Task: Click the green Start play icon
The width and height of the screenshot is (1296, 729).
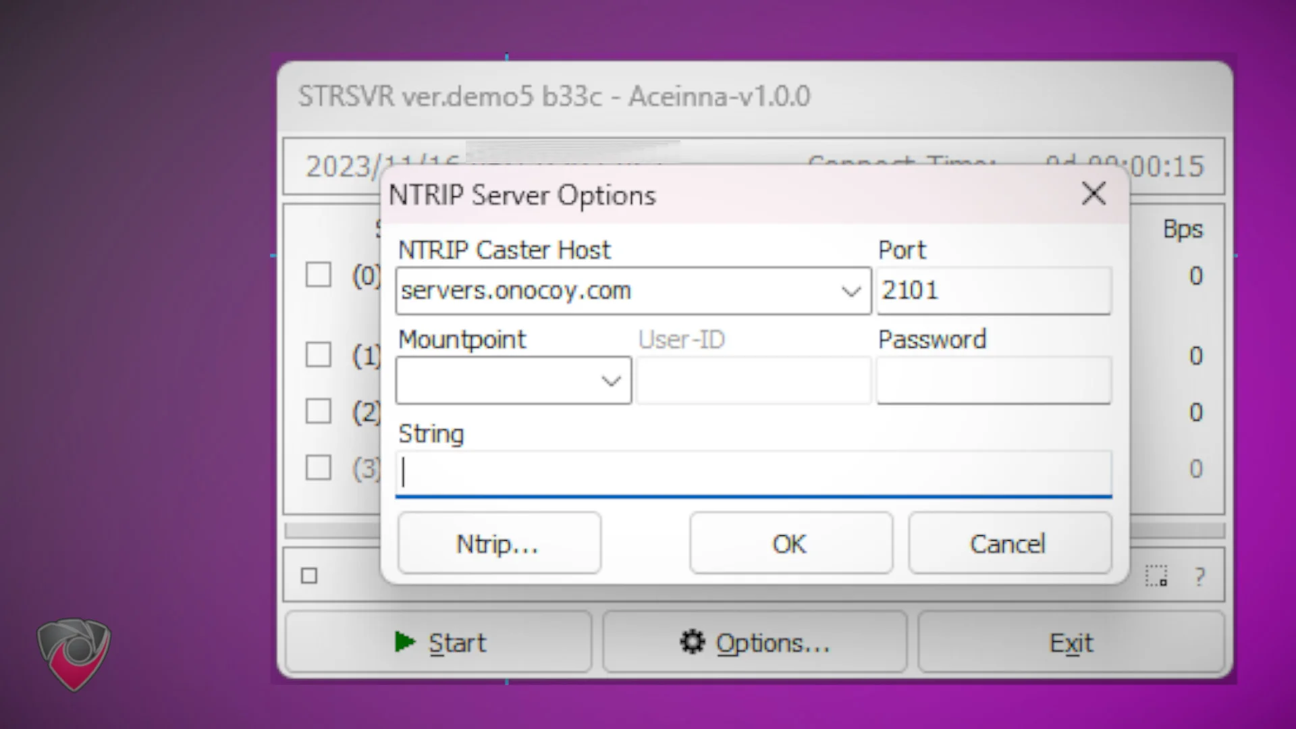Action: tap(405, 641)
